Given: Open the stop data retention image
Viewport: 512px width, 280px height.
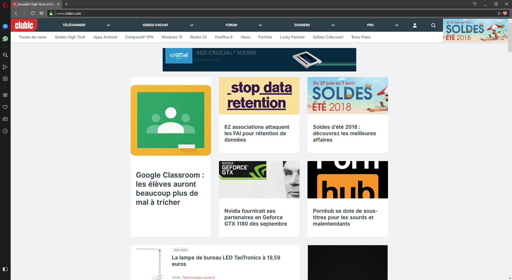Looking at the screenshot, I should 259,96.
